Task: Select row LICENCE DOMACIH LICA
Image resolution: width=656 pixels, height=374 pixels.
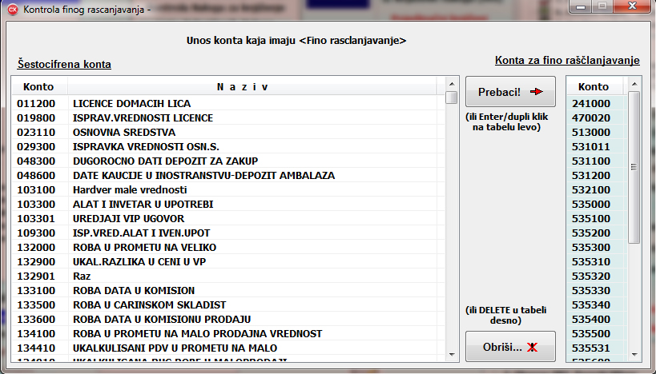Action: [228, 104]
